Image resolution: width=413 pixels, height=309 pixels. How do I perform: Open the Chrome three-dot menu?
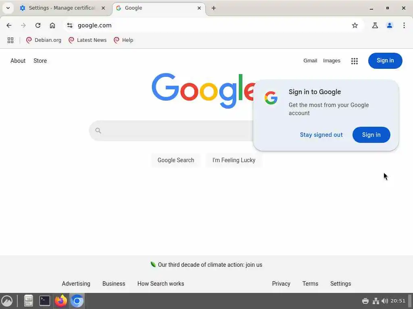coord(404,25)
